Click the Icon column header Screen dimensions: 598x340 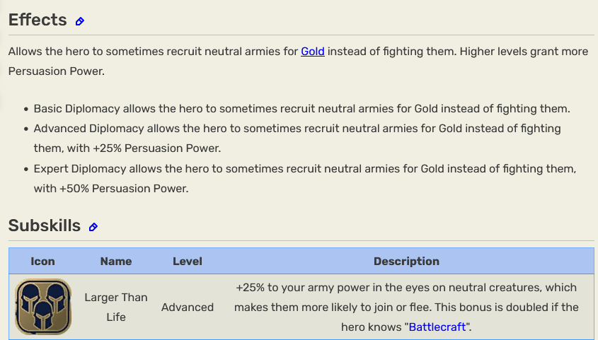click(x=42, y=262)
